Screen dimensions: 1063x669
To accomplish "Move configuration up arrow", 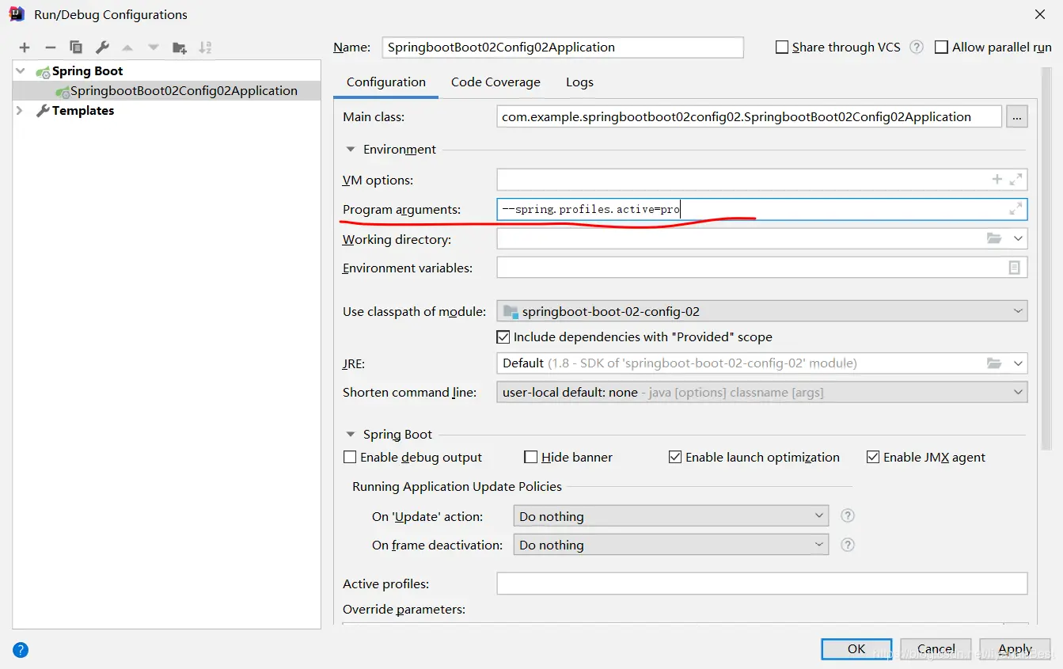I will (127, 48).
